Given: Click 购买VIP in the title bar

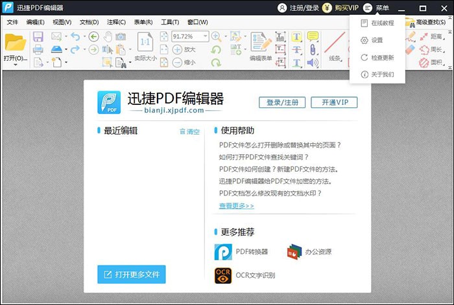Looking at the screenshot, I should click(x=340, y=8).
